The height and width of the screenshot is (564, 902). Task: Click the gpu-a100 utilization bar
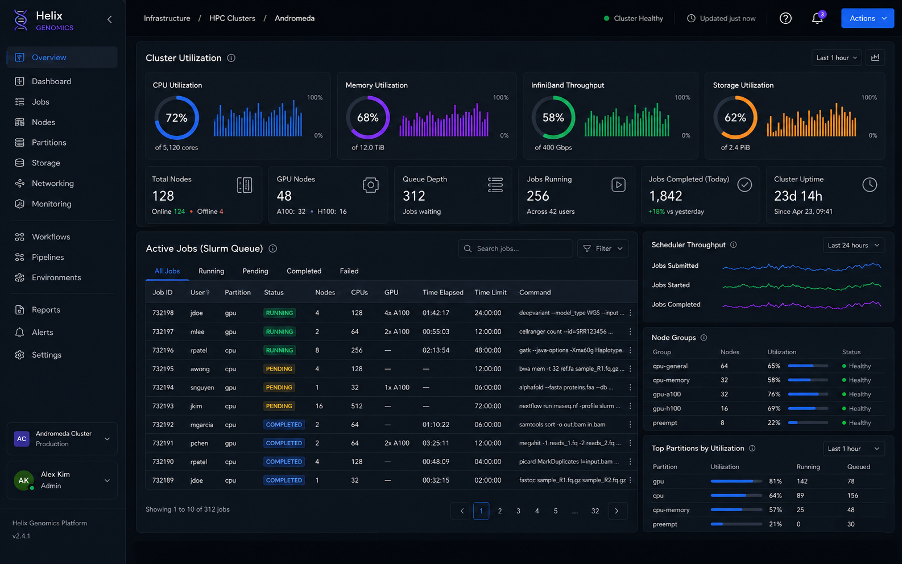(x=808, y=394)
